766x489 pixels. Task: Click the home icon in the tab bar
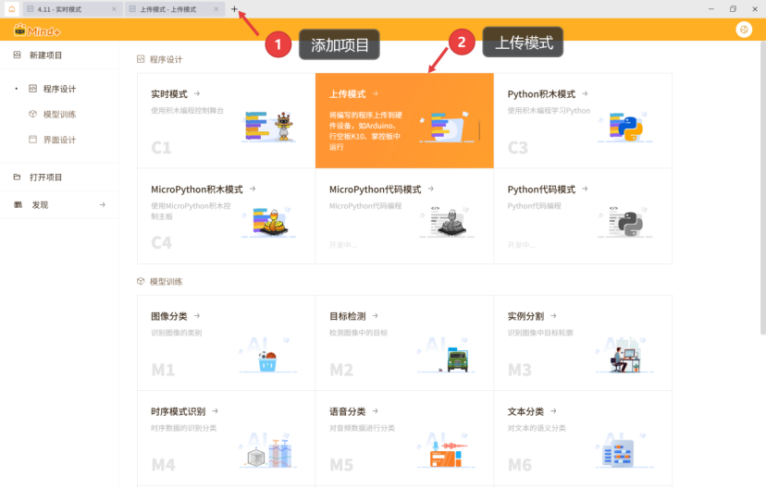10,9
